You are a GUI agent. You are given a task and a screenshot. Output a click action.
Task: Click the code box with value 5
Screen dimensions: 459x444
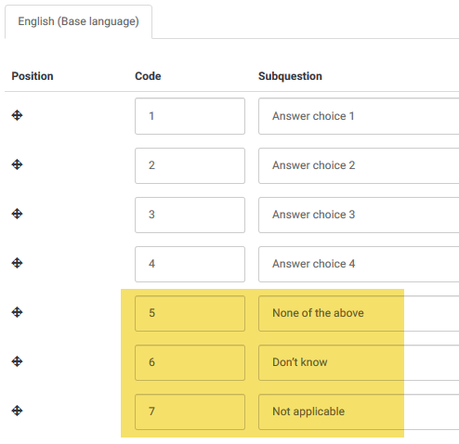point(190,313)
